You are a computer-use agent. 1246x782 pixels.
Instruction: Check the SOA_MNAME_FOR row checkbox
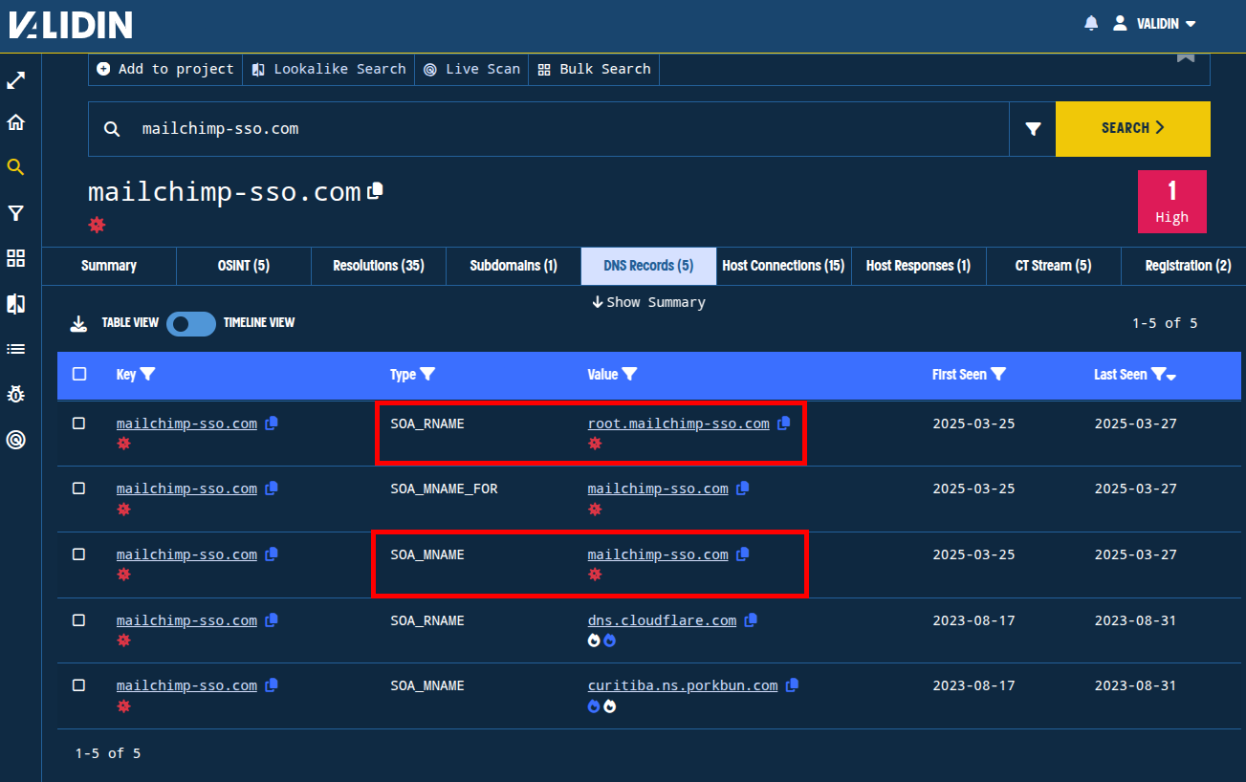[79, 489]
